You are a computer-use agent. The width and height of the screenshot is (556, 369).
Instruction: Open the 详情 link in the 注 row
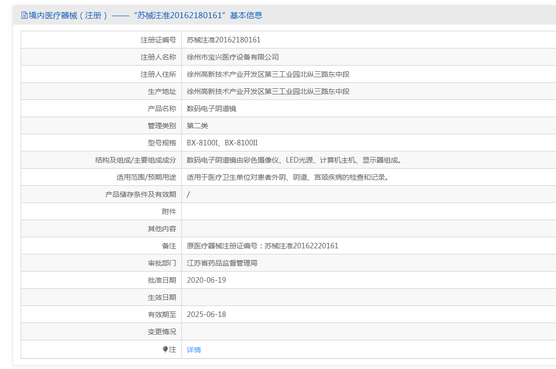pos(194,350)
